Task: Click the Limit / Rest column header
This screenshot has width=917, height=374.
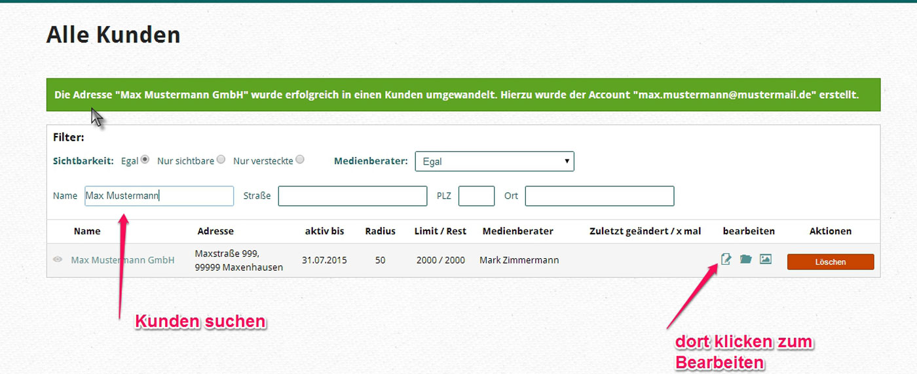Action: (440, 231)
